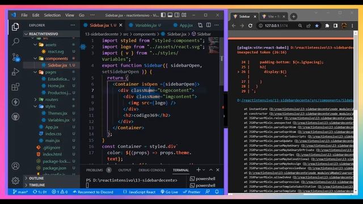Click the feedback person icon in the status bar
Image resolution: width=363 pixels, height=204 pixels.
(x=208, y=192)
